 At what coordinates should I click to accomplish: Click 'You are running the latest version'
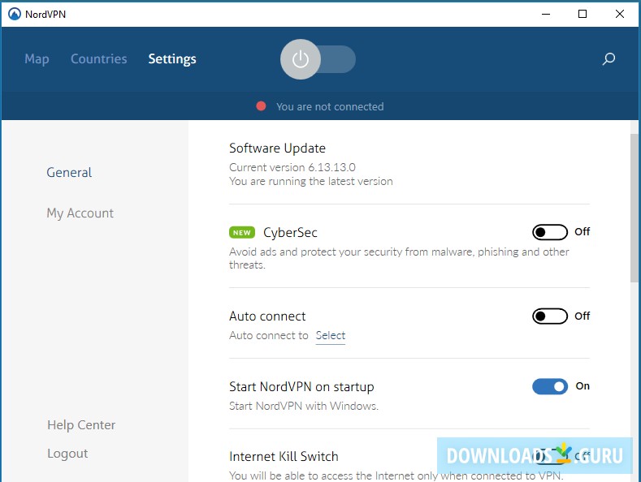coord(310,182)
